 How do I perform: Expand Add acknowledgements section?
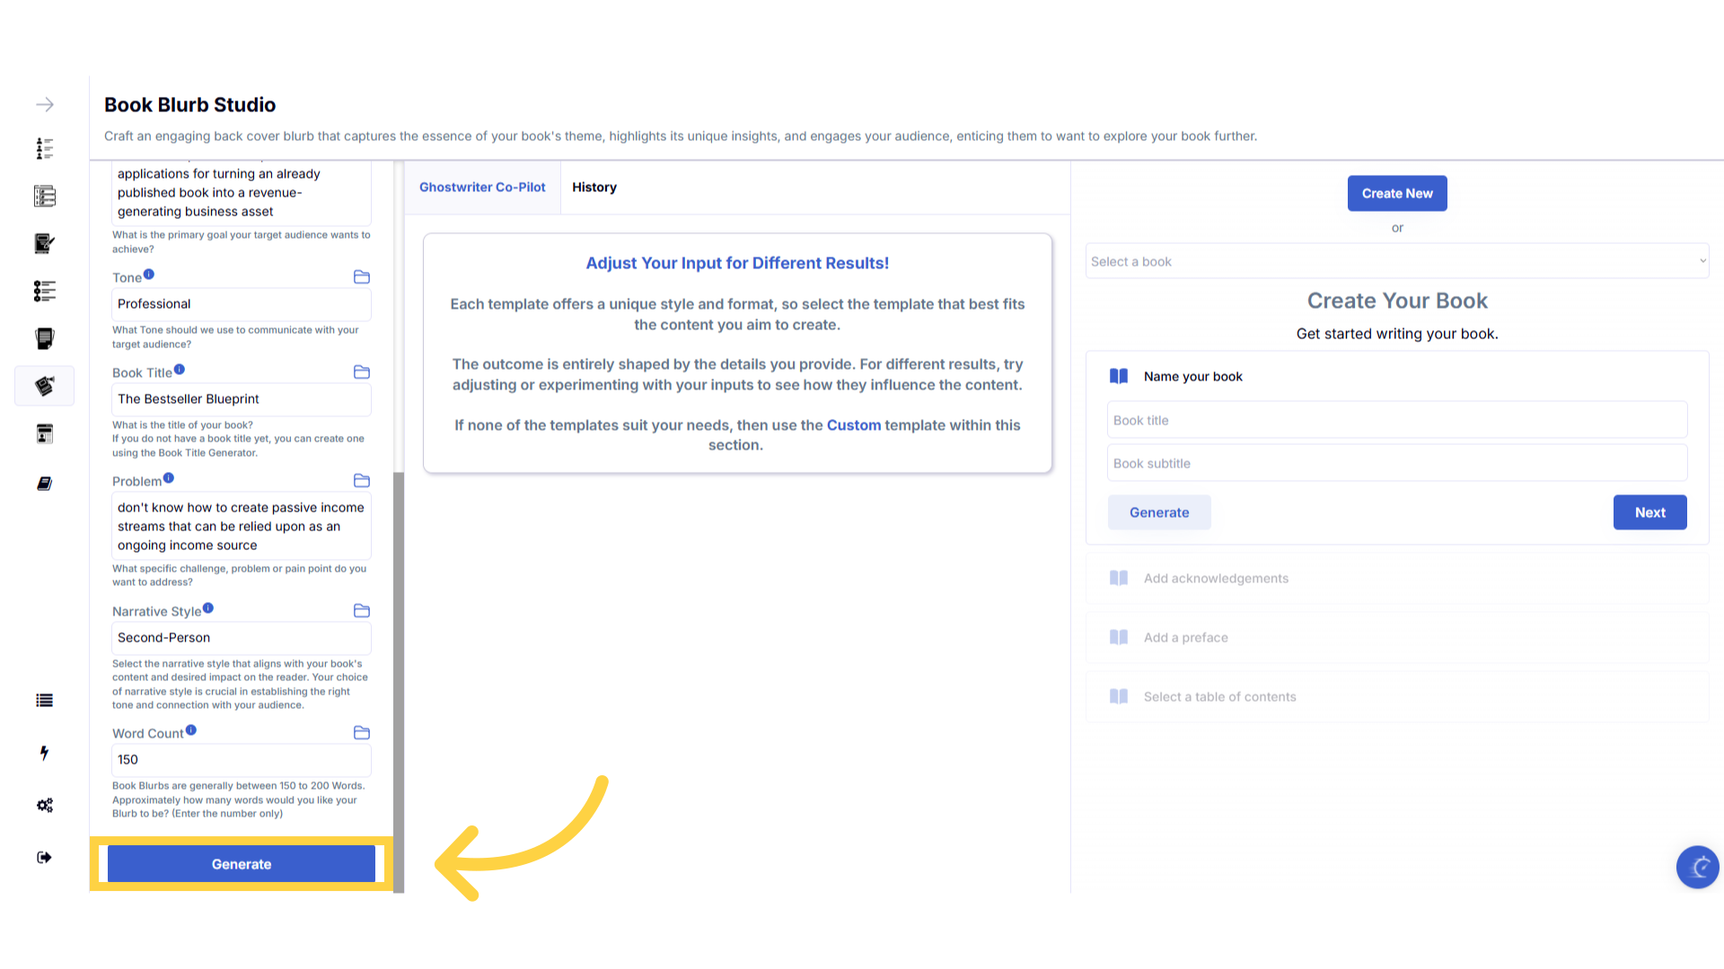click(x=1216, y=579)
